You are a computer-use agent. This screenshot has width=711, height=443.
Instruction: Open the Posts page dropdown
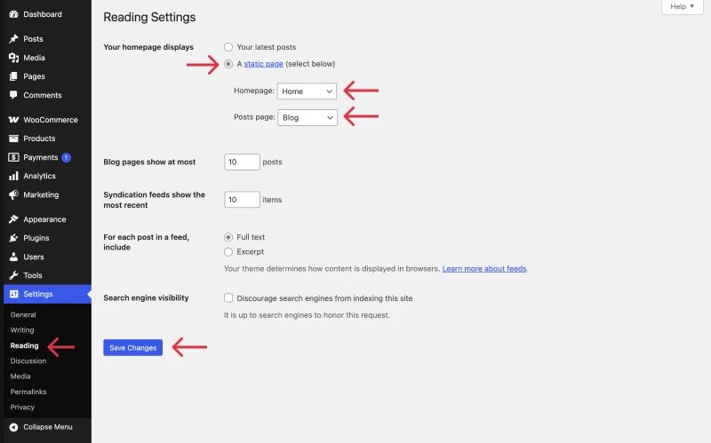tap(308, 117)
